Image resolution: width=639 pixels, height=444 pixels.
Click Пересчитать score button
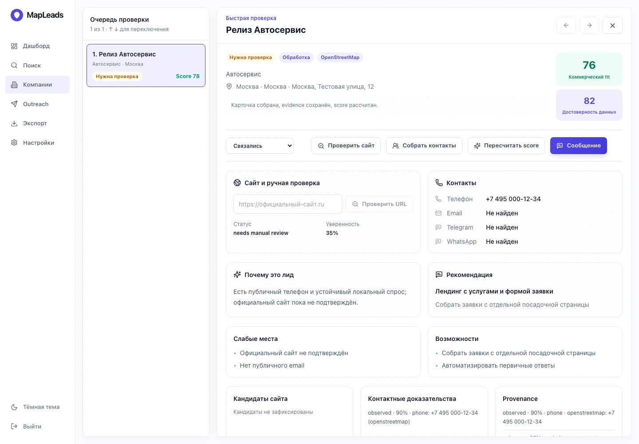click(506, 146)
